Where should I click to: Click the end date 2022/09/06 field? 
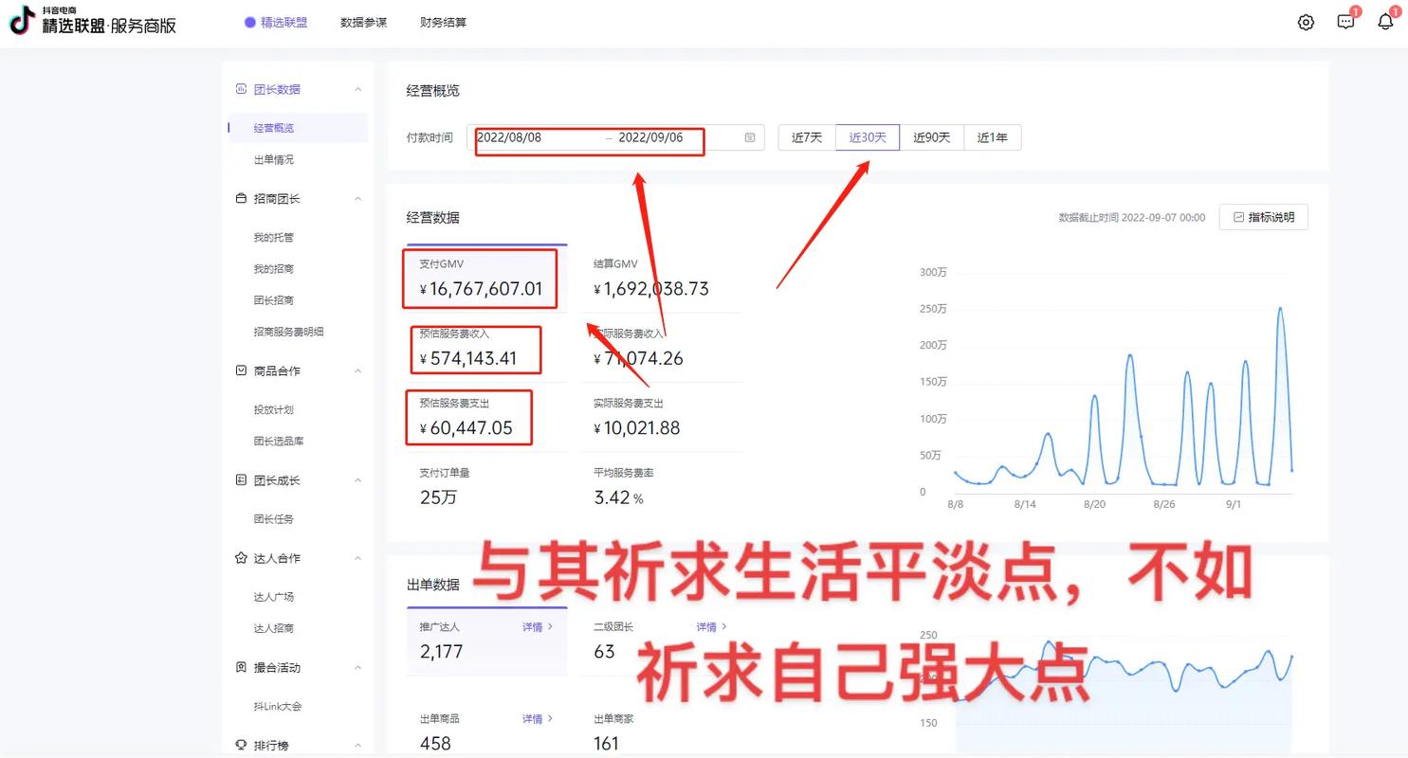click(650, 137)
